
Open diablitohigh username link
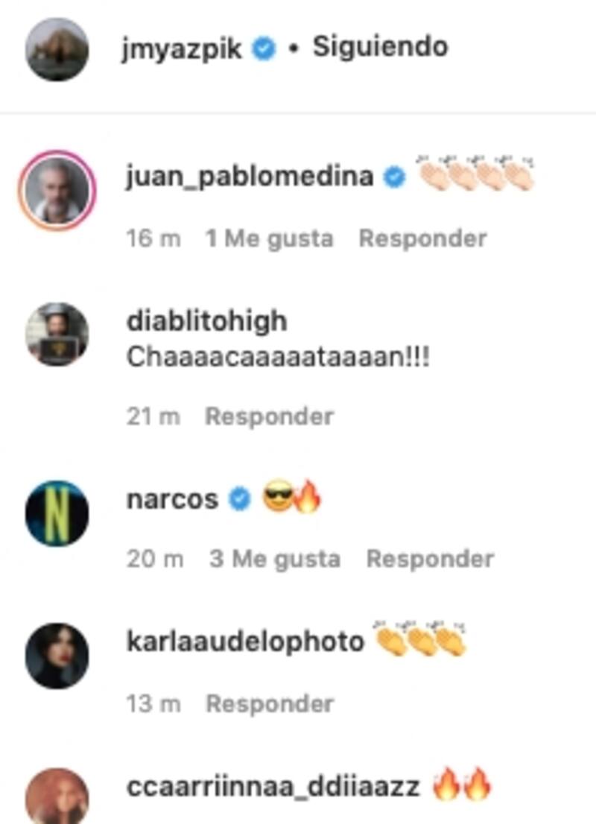(206, 320)
